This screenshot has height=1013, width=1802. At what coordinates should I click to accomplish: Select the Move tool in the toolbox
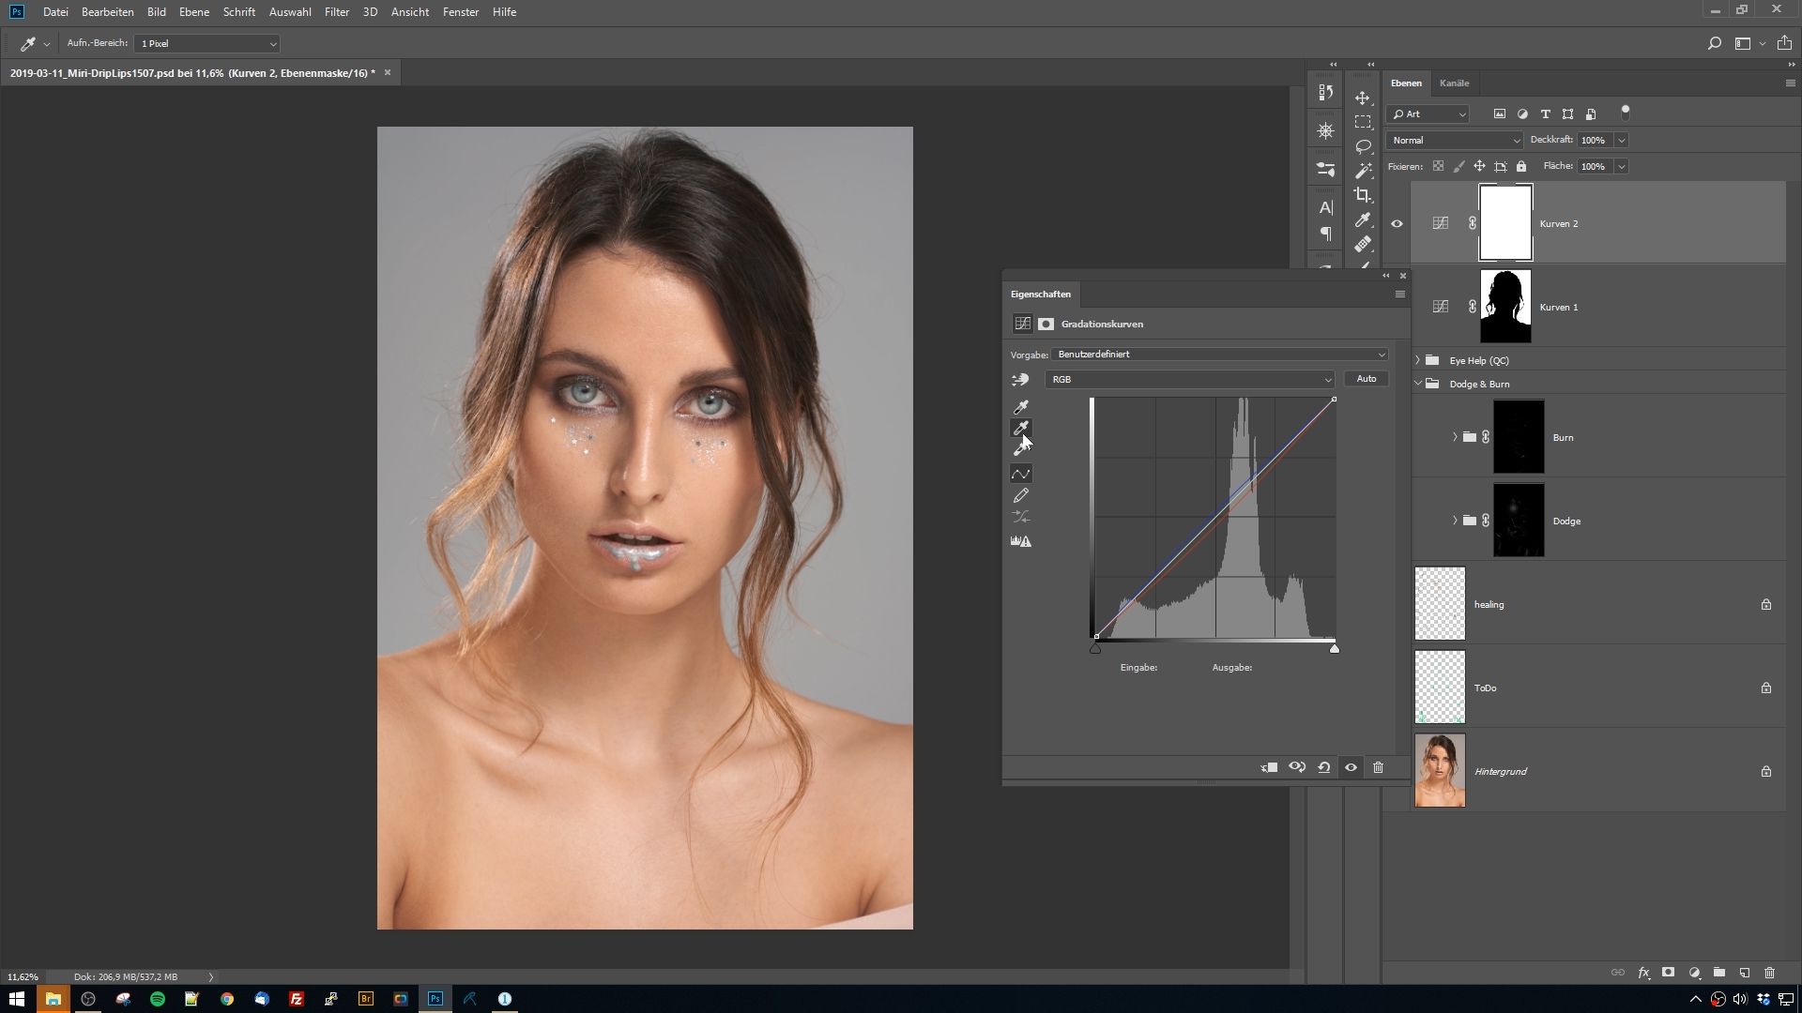(x=1363, y=98)
